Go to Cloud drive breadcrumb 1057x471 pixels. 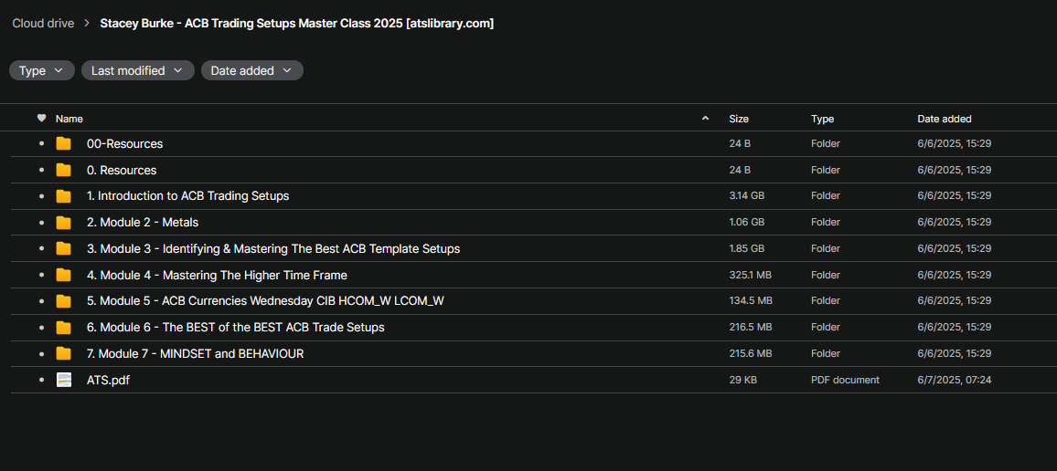pyautogui.click(x=43, y=24)
